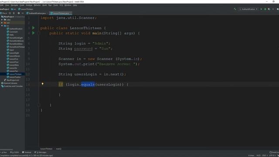Select LessonTen in project tree
Screen dimensions: 279x157
click(x=12, y=71)
